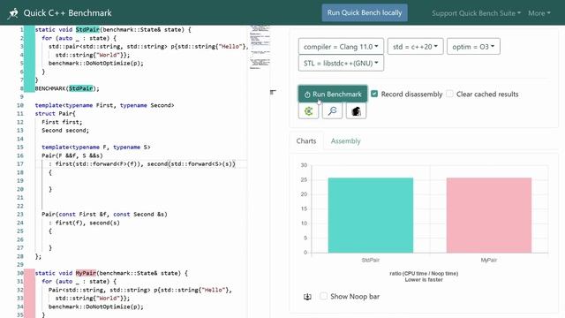Click 'Second second;' line in editor
The height and width of the screenshot is (318, 565).
pyautogui.click(x=65, y=130)
